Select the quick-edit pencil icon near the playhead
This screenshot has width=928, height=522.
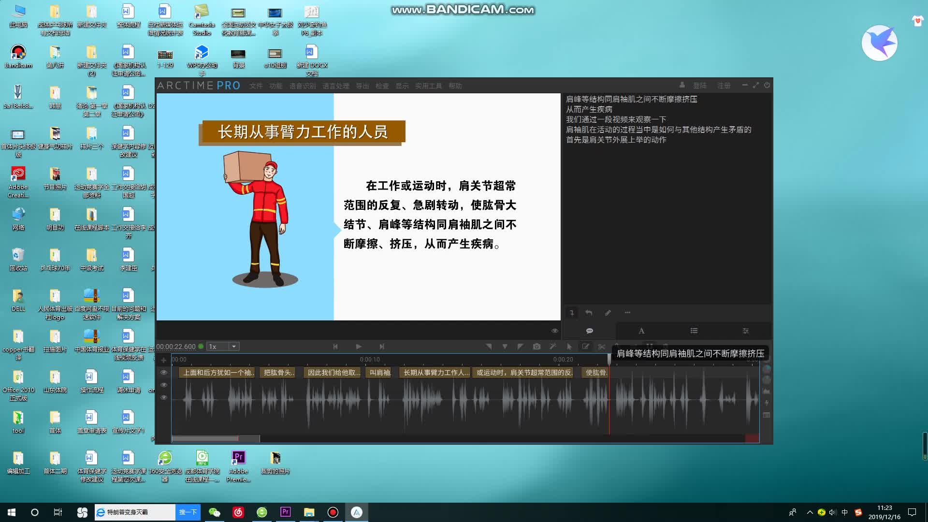tap(586, 347)
